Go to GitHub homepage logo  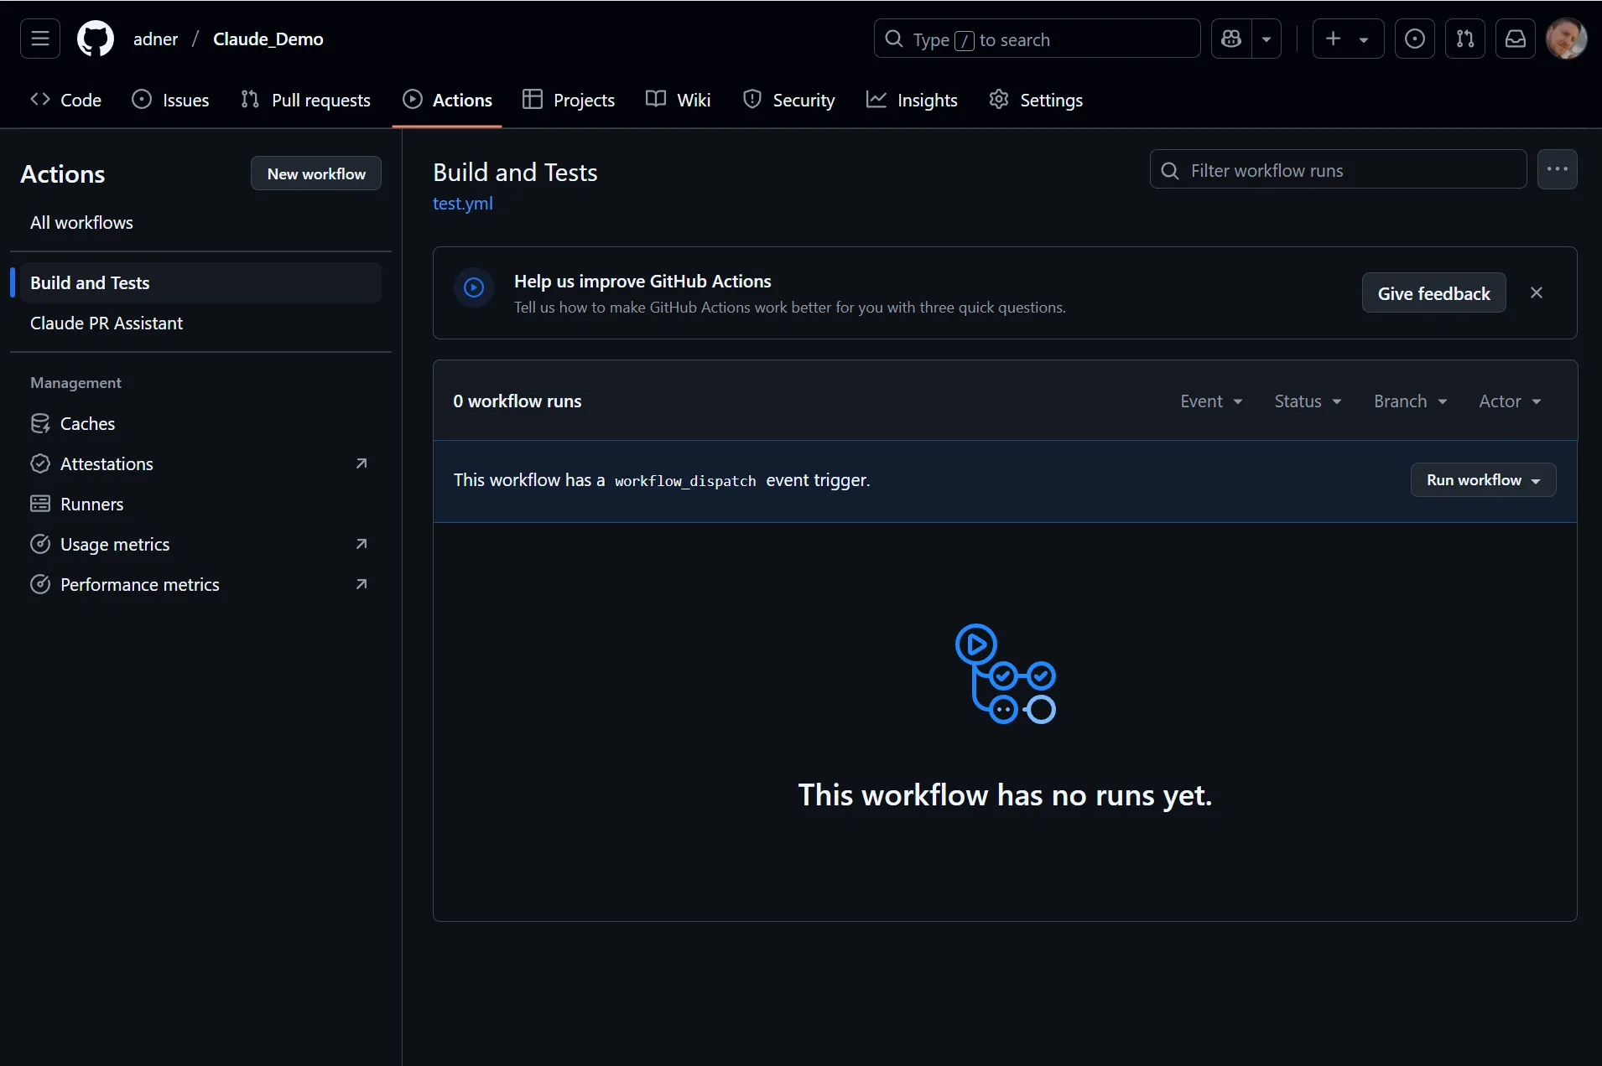tap(96, 39)
